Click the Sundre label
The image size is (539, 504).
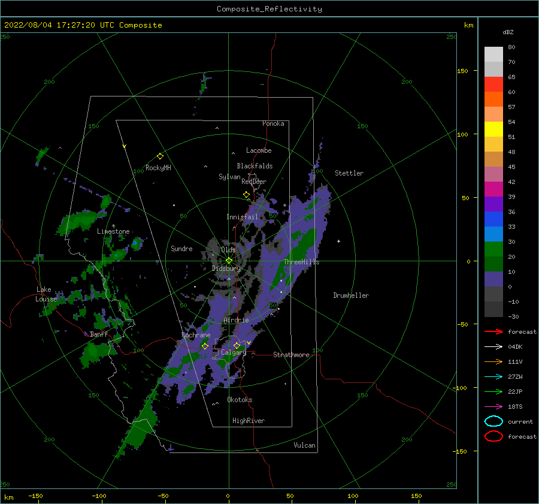pos(181,248)
